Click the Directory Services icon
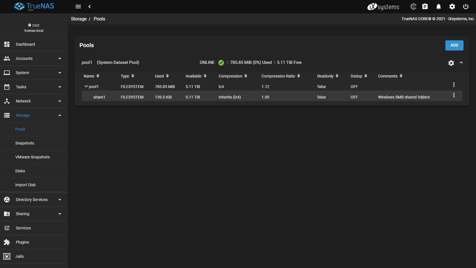The width and height of the screenshot is (476, 268). (x=7, y=200)
